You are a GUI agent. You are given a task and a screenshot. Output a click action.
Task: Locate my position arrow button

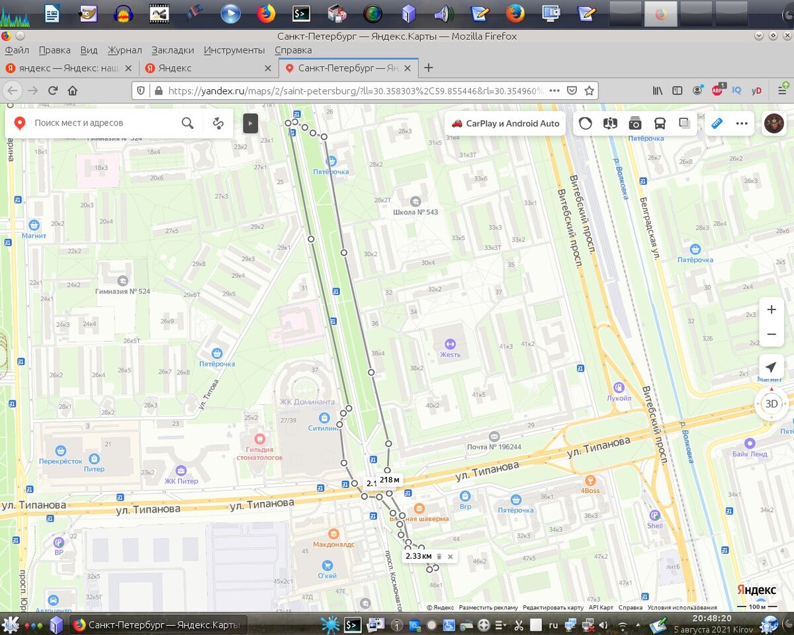772,367
